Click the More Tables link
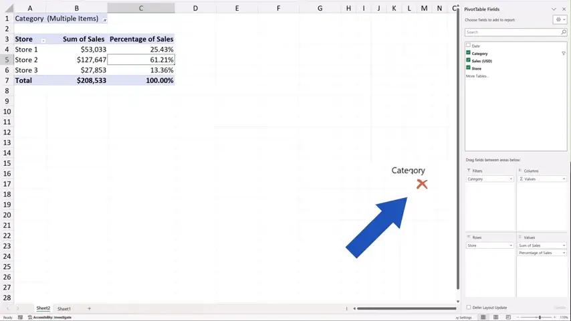The height and width of the screenshot is (321, 571). pyautogui.click(x=477, y=76)
